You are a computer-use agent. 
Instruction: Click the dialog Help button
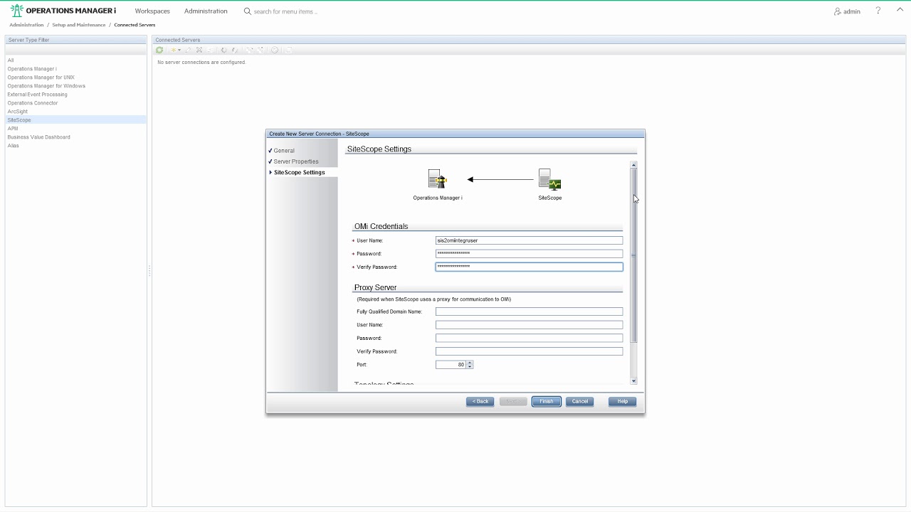(622, 401)
